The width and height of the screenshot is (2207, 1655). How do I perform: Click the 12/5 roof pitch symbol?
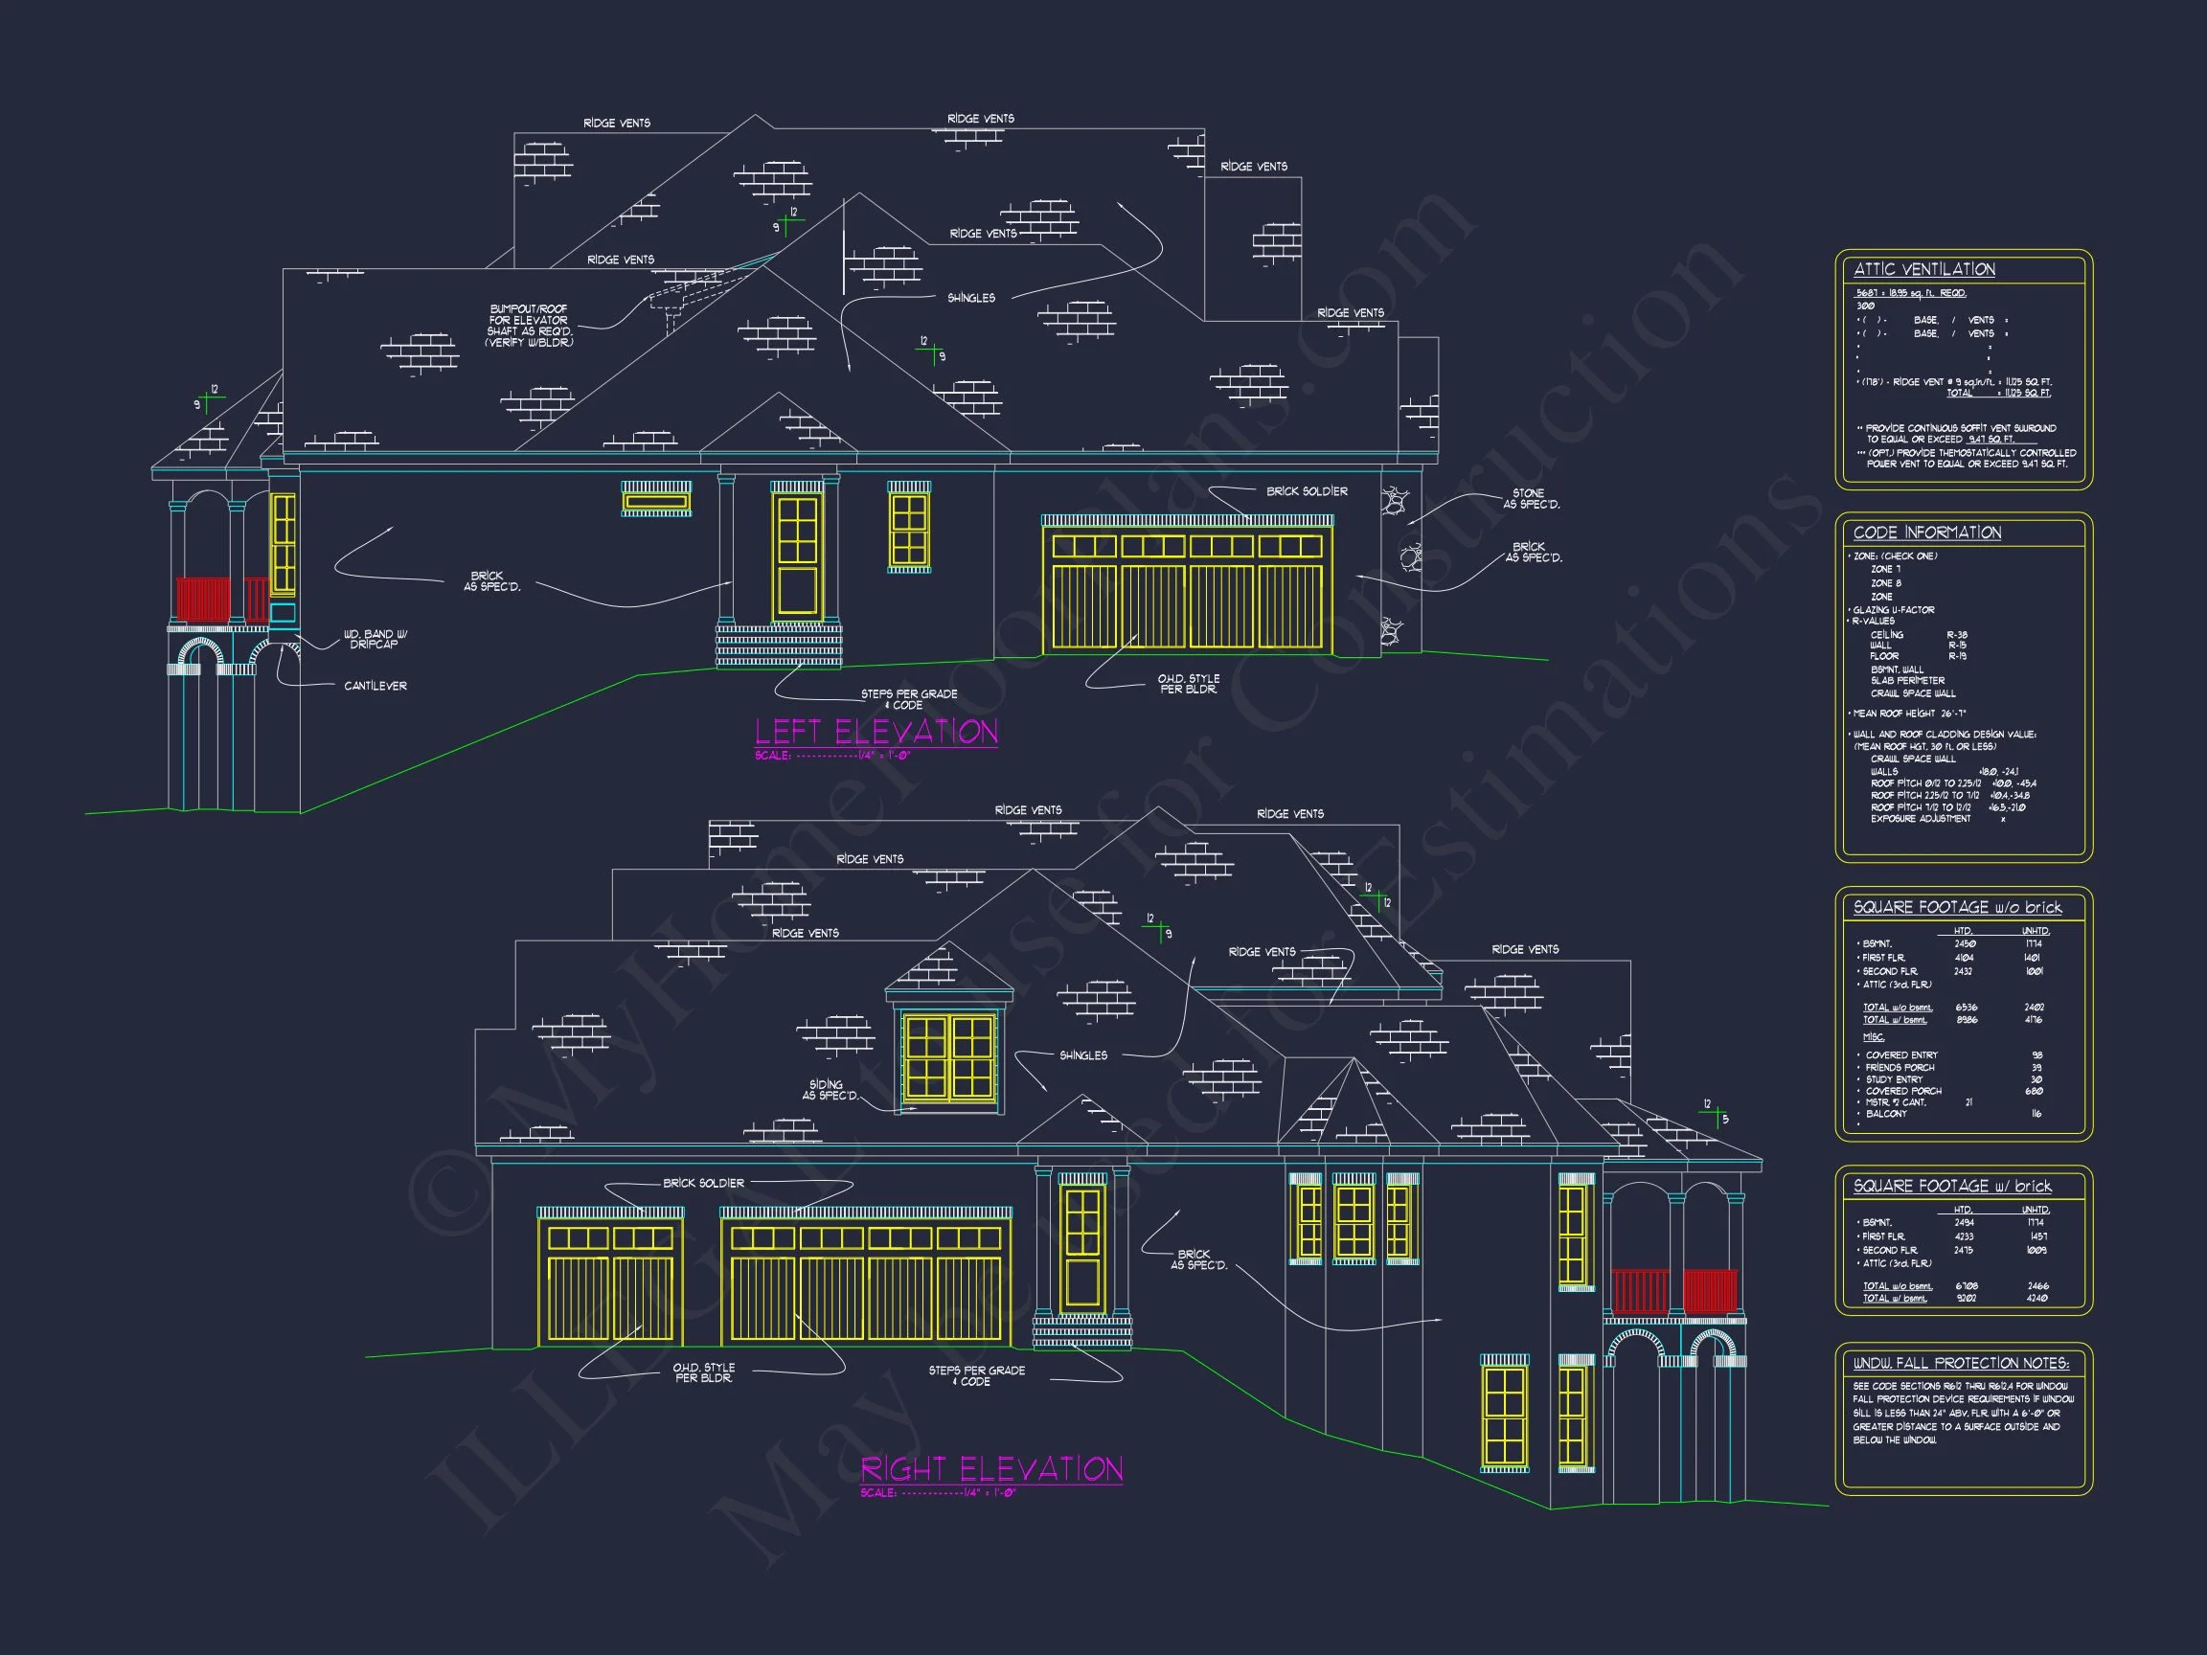point(1717,1113)
